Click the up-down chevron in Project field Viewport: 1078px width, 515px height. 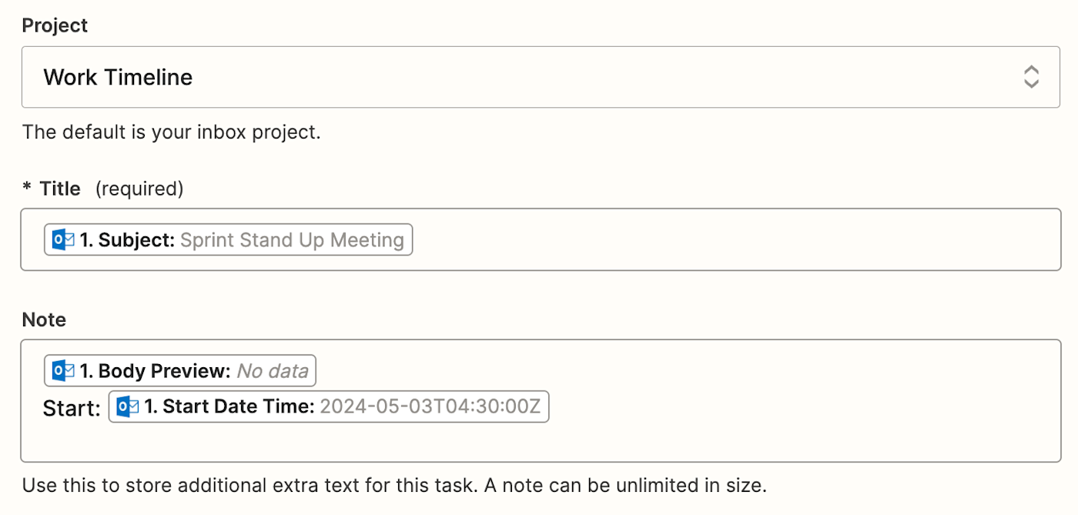(x=1031, y=77)
